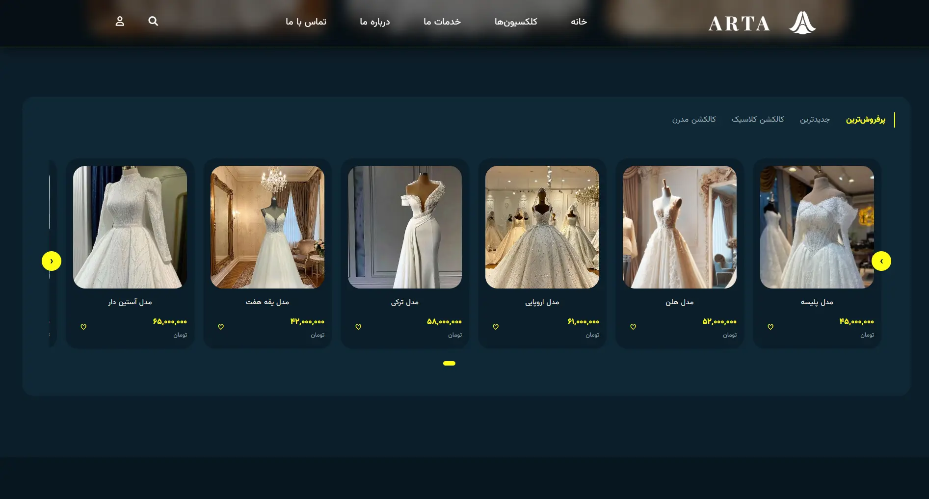Screen dimensions: 929x499
Task: Open خدمات ما menu item
Action: pos(442,22)
